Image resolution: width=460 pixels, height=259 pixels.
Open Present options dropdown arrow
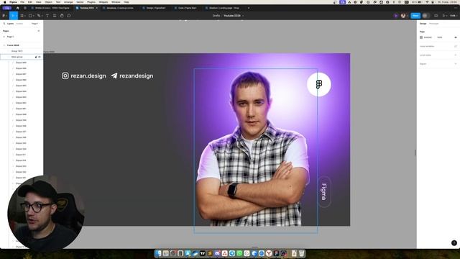(446, 16)
